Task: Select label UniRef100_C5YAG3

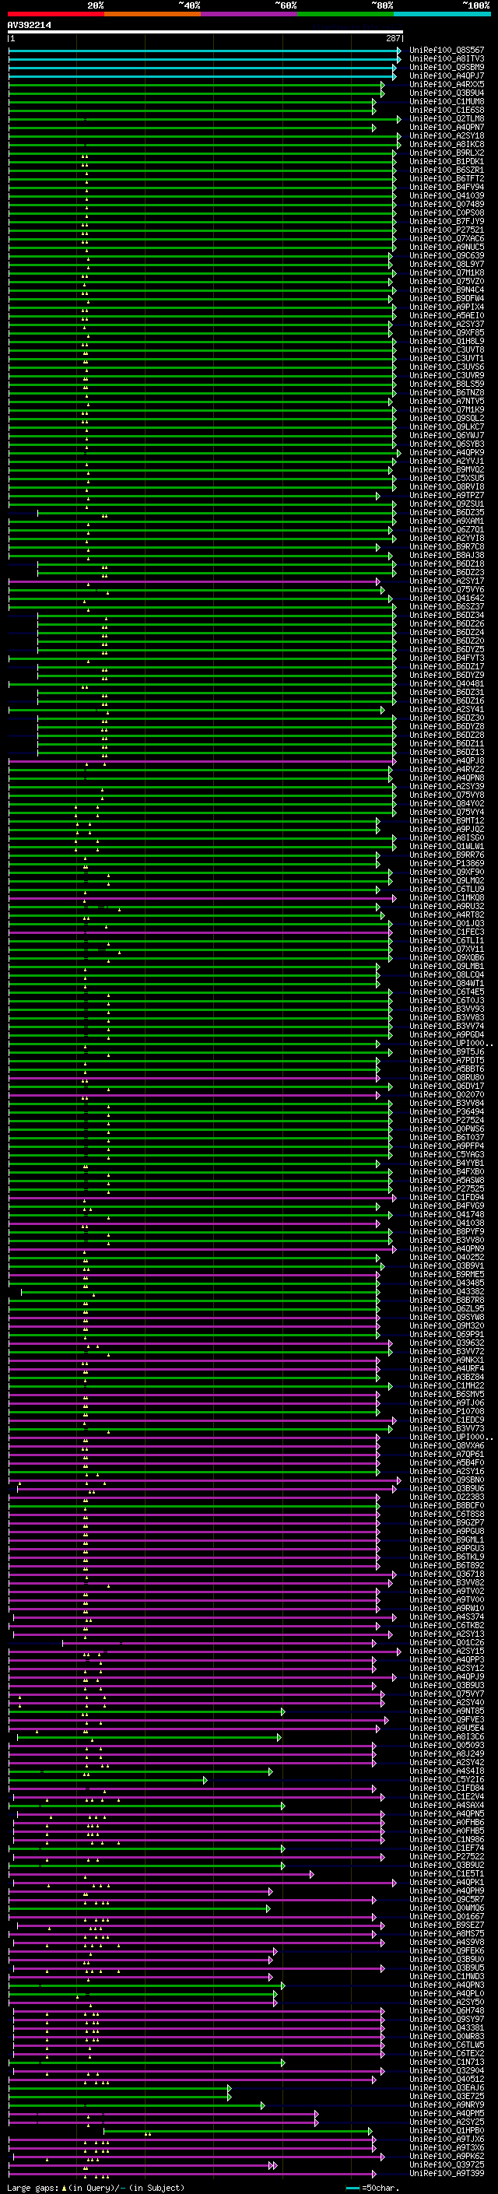Action: 447,1154
